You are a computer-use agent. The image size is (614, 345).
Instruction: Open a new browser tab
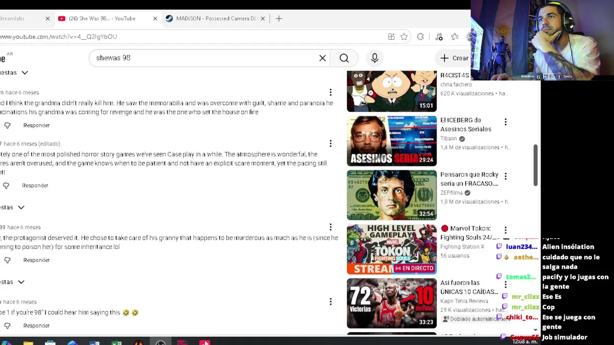tap(279, 19)
